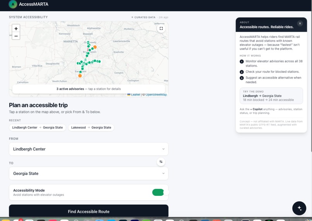Click the orange station marker near Dunwoody

[x=95, y=47]
